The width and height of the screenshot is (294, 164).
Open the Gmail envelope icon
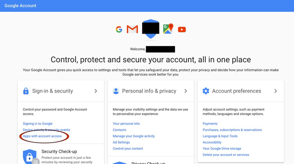tap(132, 29)
